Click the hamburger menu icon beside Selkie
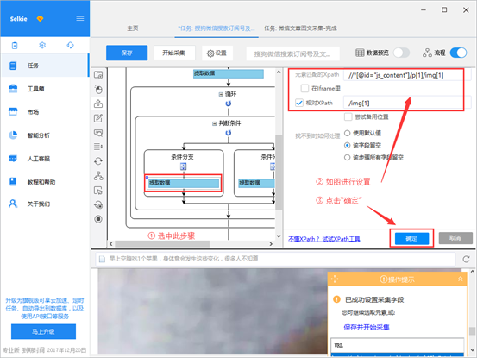The width and height of the screenshot is (477, 358). tap(80, 19)
